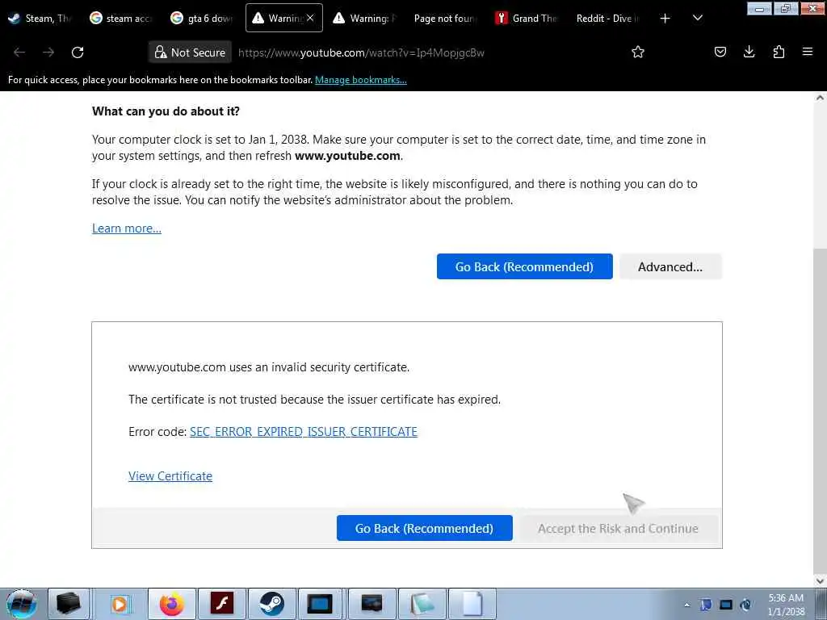Open the media player taskbar icon
Viewport: 827px width, 620px height.
coord(120,604)
